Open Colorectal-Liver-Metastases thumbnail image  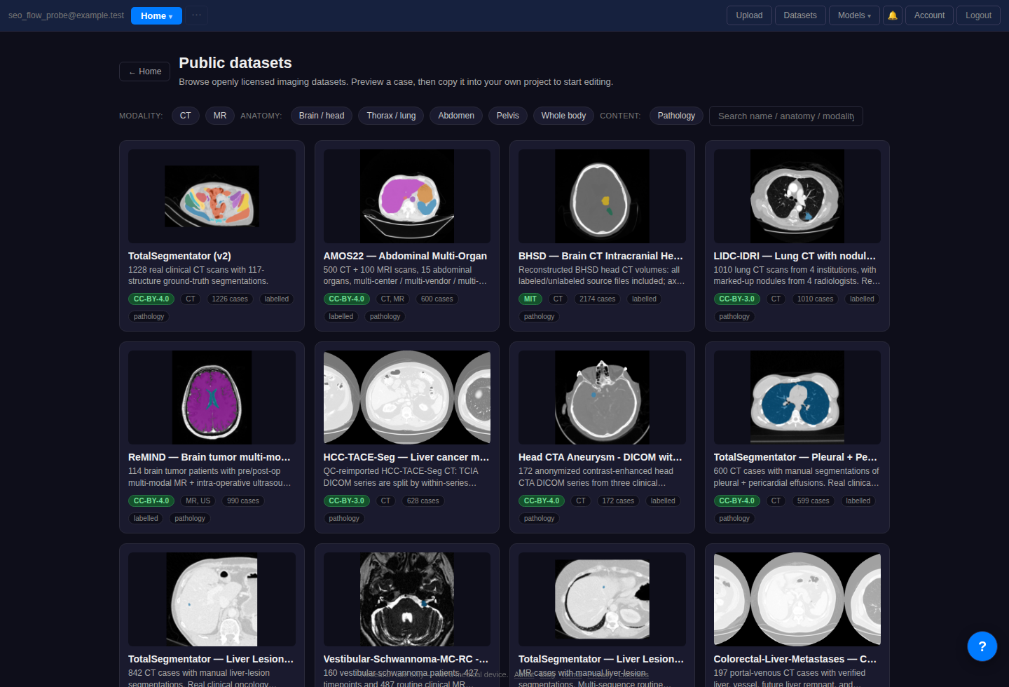tap(797, 599)
